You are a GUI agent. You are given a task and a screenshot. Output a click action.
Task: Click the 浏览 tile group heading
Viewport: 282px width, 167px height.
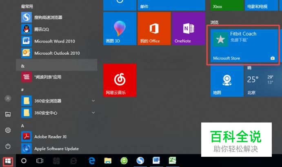point(214,22)
